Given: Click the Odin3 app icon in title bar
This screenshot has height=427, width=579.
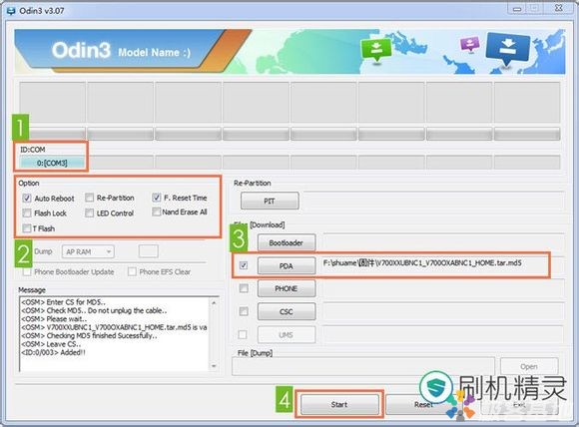Looking at the screenshot, I should 10,10.
